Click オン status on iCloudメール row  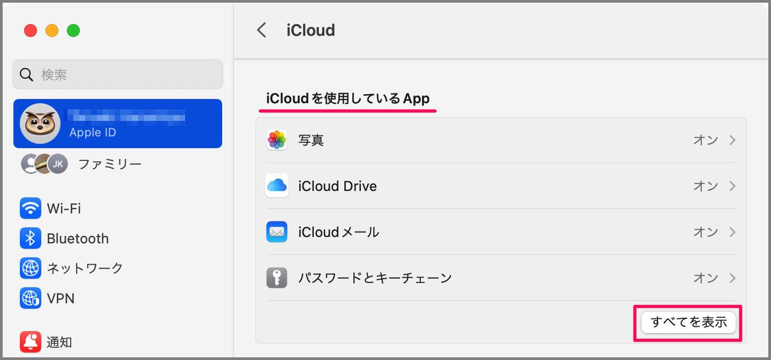click(x=706, y=232)
